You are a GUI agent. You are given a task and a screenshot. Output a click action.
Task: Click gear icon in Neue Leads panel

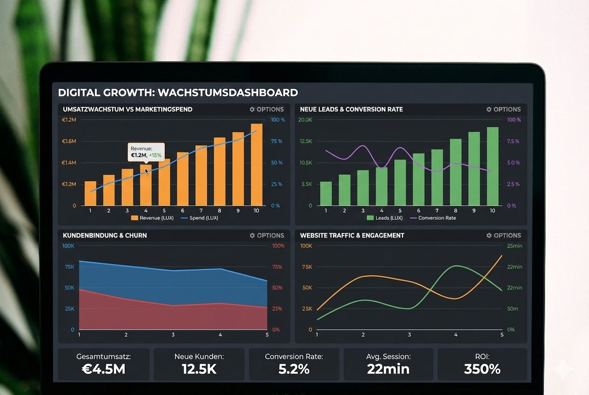[x=489, y=109]
